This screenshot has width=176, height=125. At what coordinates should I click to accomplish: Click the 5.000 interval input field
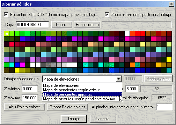point(132,89)
